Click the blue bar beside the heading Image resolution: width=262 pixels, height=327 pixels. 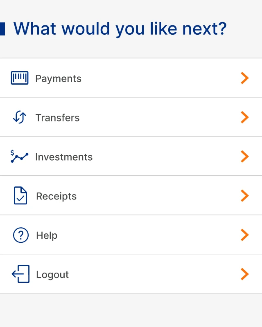tap(2, 29)
